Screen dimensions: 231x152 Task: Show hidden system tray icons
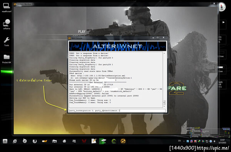[184, 141]
